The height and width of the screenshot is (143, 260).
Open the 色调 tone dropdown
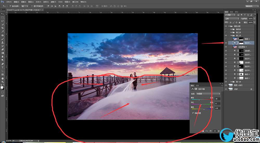coord(208,94)
